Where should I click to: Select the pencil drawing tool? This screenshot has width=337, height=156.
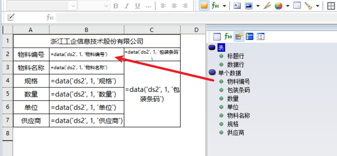[267, 6]
